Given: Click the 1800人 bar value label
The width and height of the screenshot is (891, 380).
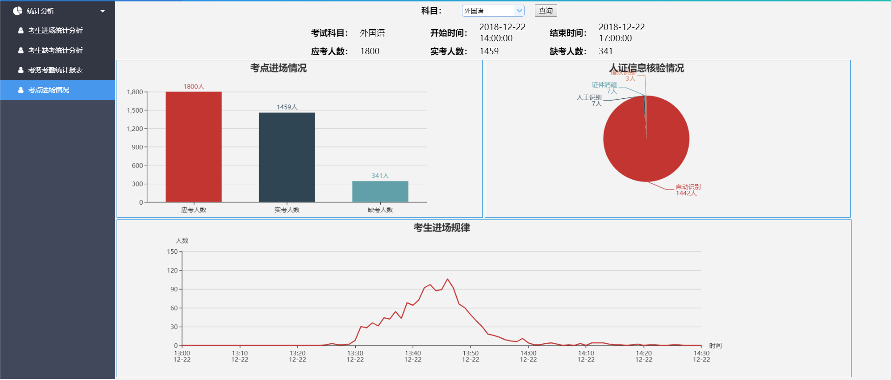Looking at the screenshot, I should coord(194,87).
